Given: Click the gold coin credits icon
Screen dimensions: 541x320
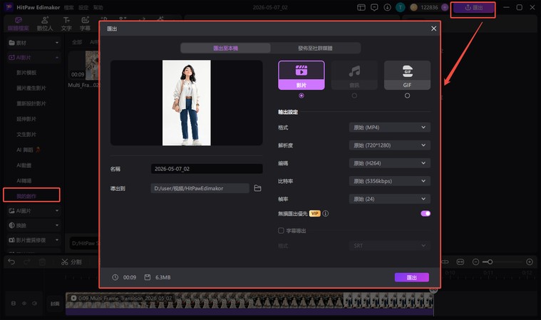Looking at the screenshot, I should coord(414,7).
